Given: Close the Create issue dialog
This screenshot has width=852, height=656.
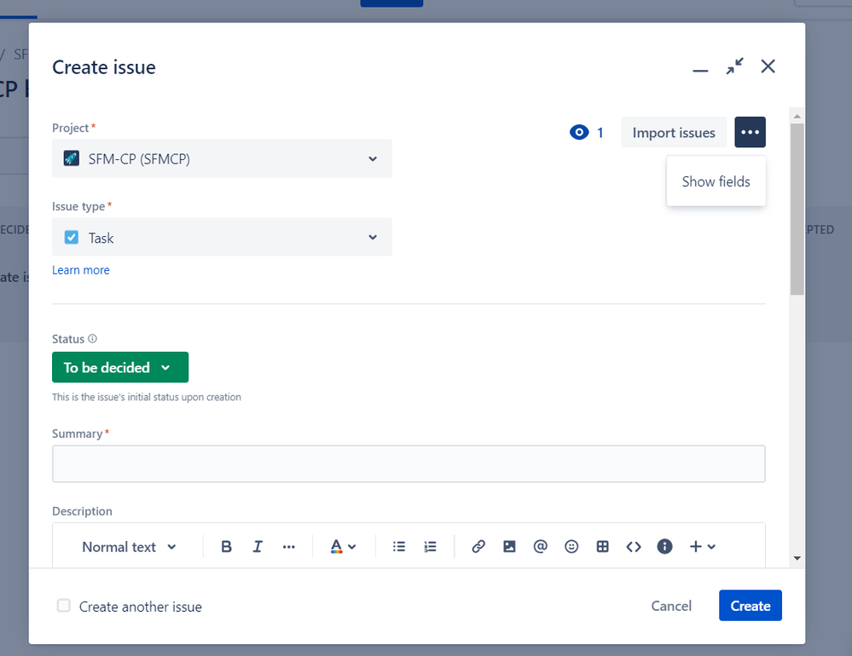Looking at the screenshot, I should point(768,66).
